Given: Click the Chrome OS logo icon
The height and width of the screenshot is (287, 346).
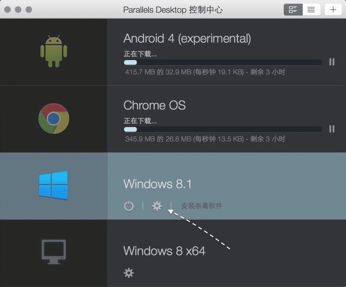Looking at the screenshot, I should pyautogui.click(x=54, y=119).
